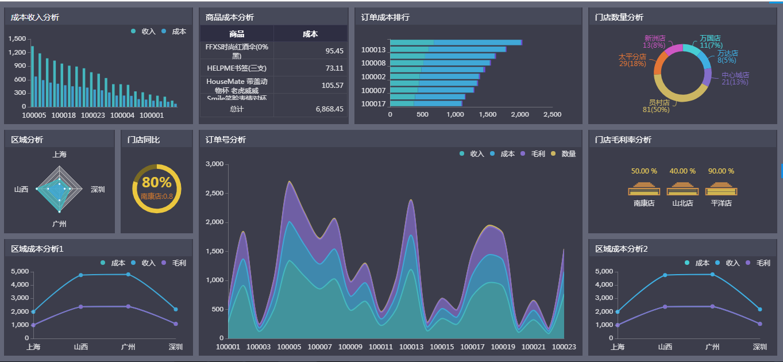
Task: Click the radar chart center in 区域分析
Action: tap(59, 188)
